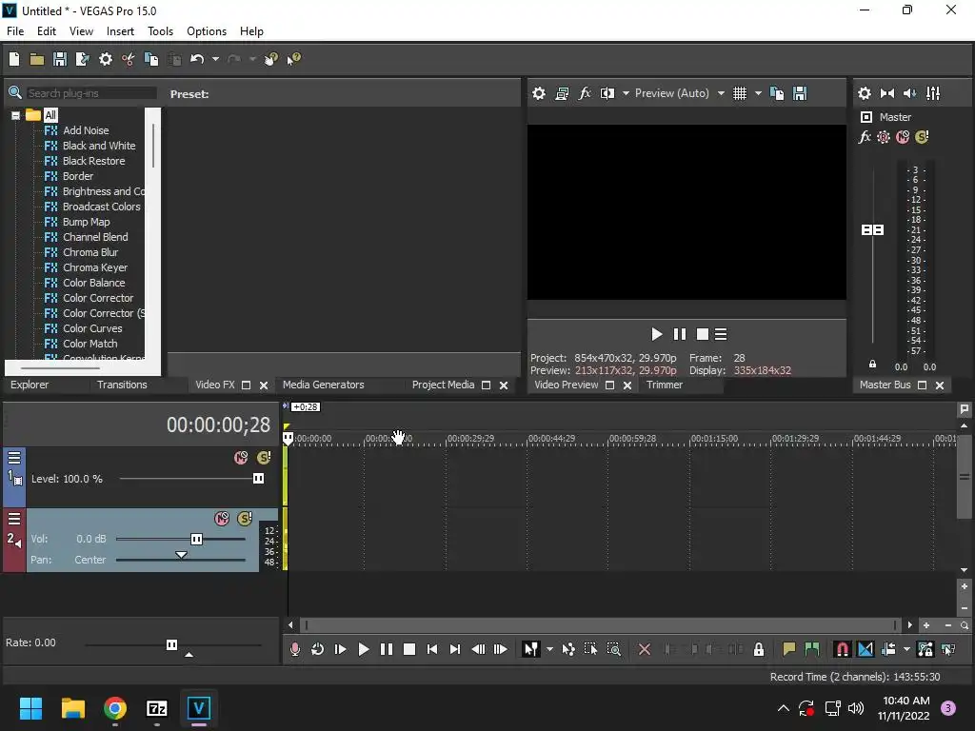
Task: Copy preview snapshot to clipboard
Action: click(777, 93)
